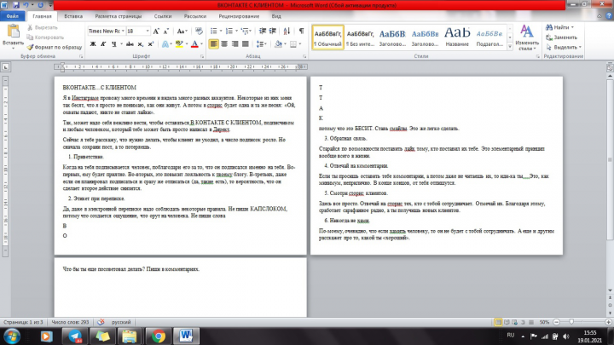Screen dimensions: 614x345
Task: Justify text alignment
Action: pyautogui.click(x=246, y=43)
